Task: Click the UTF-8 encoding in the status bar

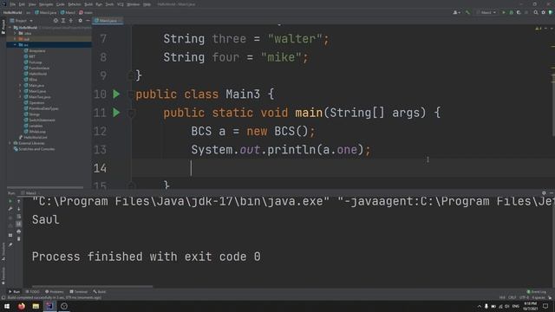Action: [524, 297]
